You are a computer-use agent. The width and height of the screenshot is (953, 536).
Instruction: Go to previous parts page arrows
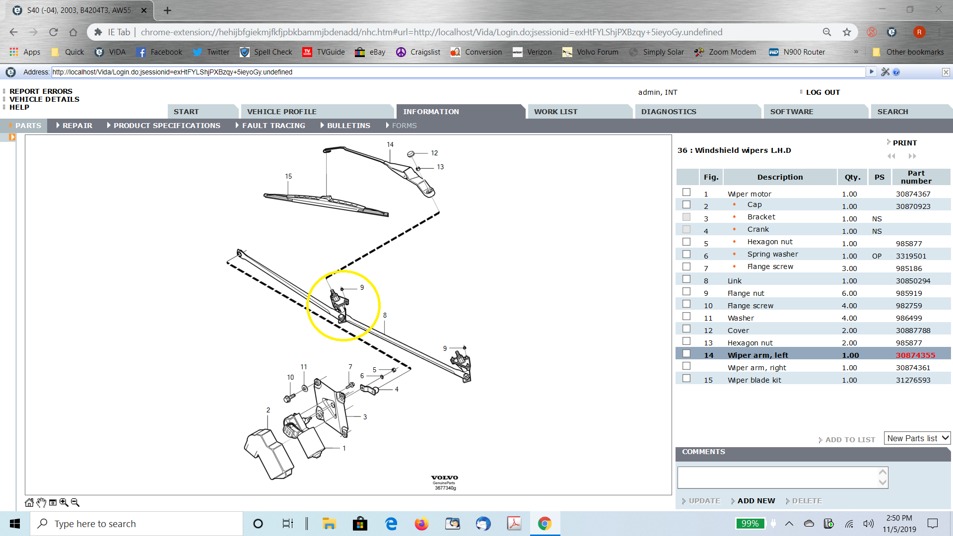click(891, 156)
